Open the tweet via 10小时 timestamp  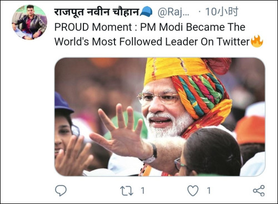point(221,12)
